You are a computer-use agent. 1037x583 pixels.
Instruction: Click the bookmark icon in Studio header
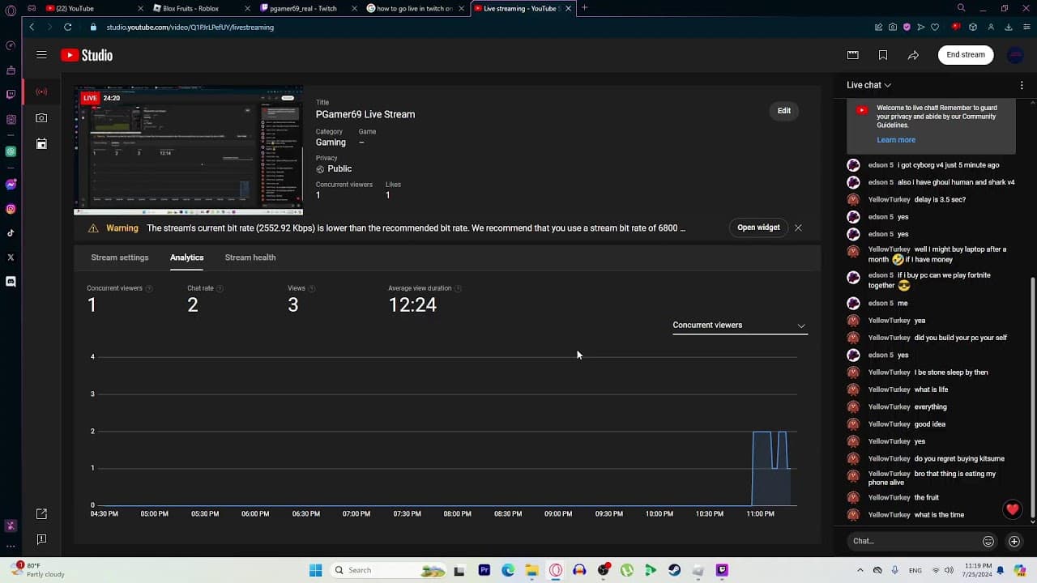click(883, 55)
